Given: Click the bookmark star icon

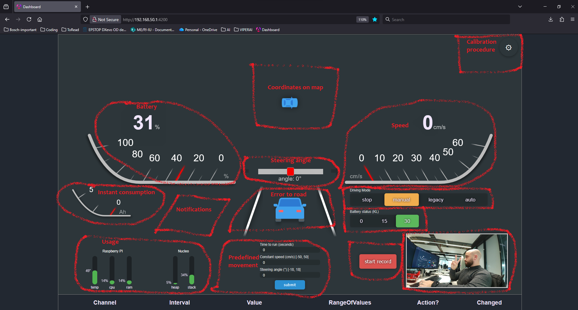Looking at the screenshot, I should point(375,20).
